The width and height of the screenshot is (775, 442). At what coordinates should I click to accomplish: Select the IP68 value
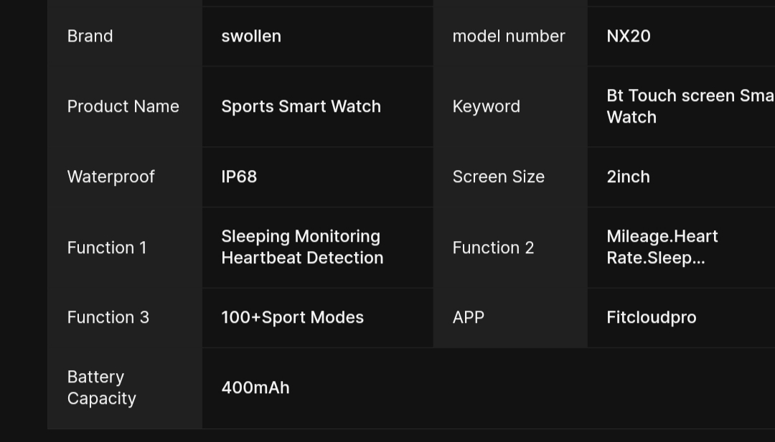(x=239, y=177)
